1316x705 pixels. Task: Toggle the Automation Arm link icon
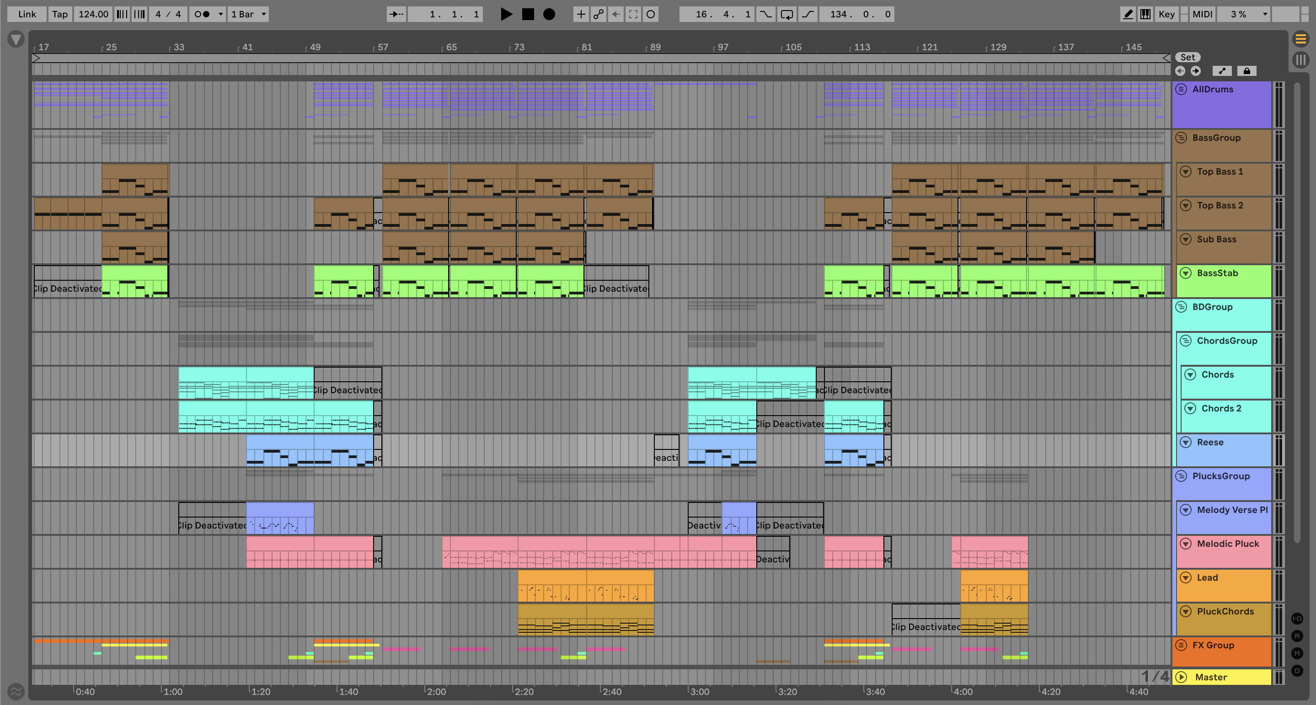(598, 14)
